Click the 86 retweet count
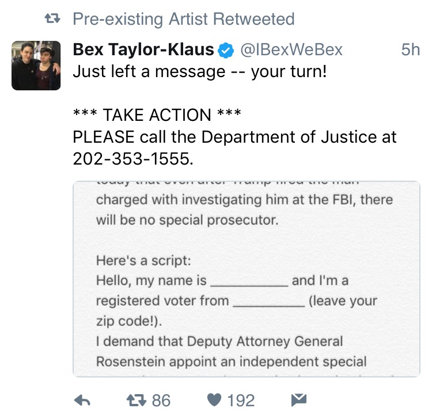 (161, 400)
